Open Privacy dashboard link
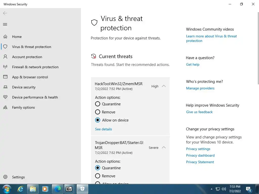 click(x=200, y=155)
